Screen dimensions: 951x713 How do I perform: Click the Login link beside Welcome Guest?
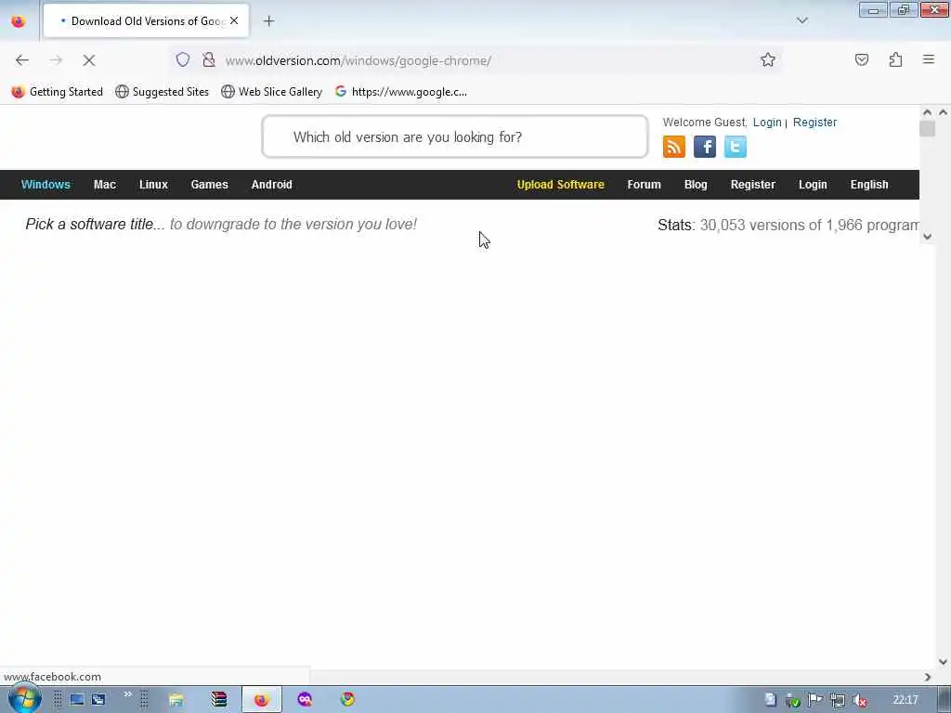coord(767,122)
